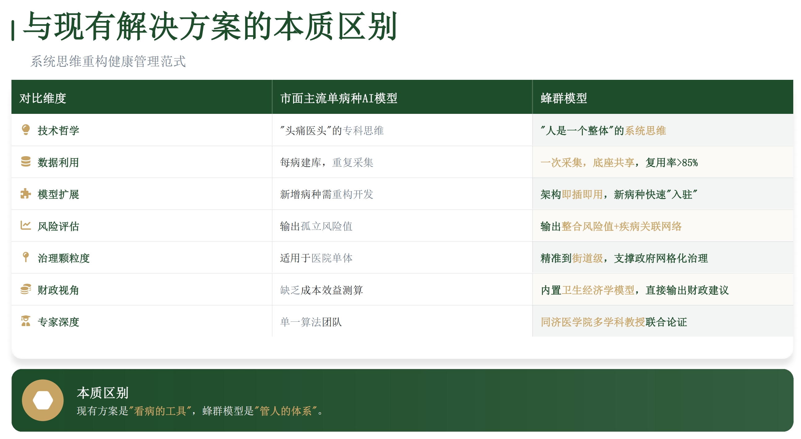Select the 蜂群模型 column header
Image resolution: width=801 pixels, height=439 pixels.
(x=563, y=99)
